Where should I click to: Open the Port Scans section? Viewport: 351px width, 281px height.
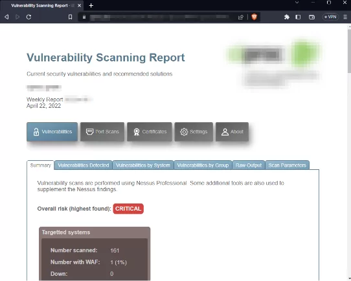click(x=102, y=132)
